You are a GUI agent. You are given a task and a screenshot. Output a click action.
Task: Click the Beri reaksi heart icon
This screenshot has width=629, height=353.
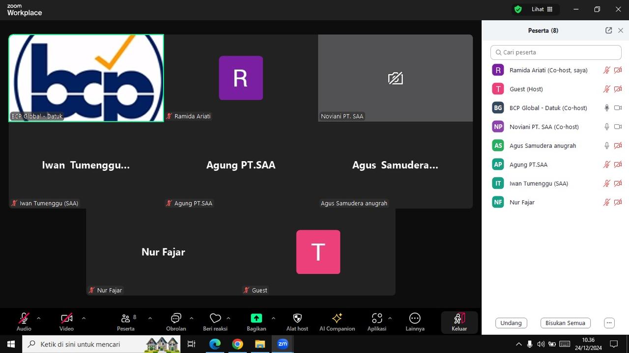pos(215,318)
